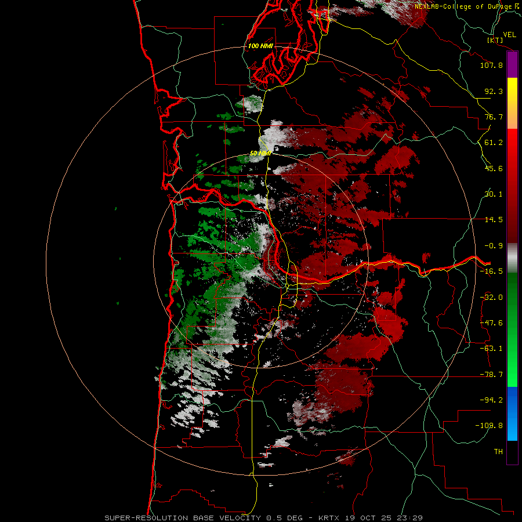Pick the purple segment of velocity color bar
The width and height of the screenshot is (522, 522).
pyautogui.click(x=512, y=65)
